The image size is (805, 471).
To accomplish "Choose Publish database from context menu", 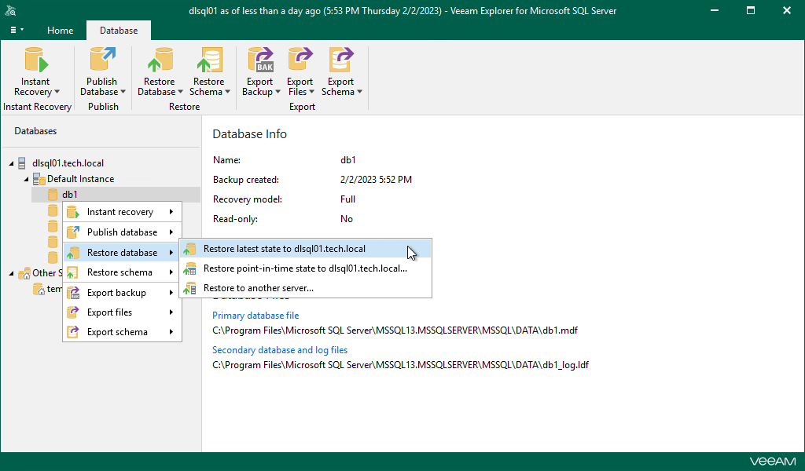I will (122, 232).
